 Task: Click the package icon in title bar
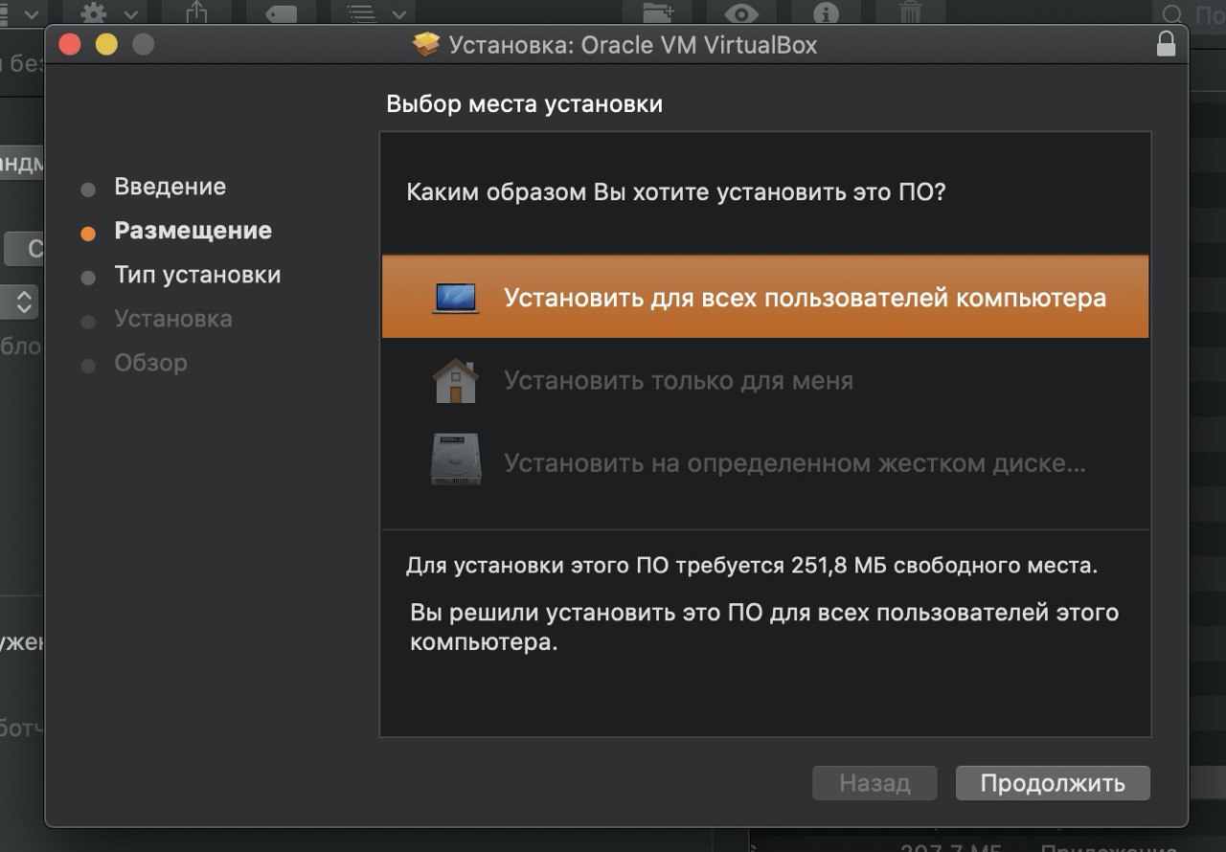pyautogui.click(x=425, y=44)
